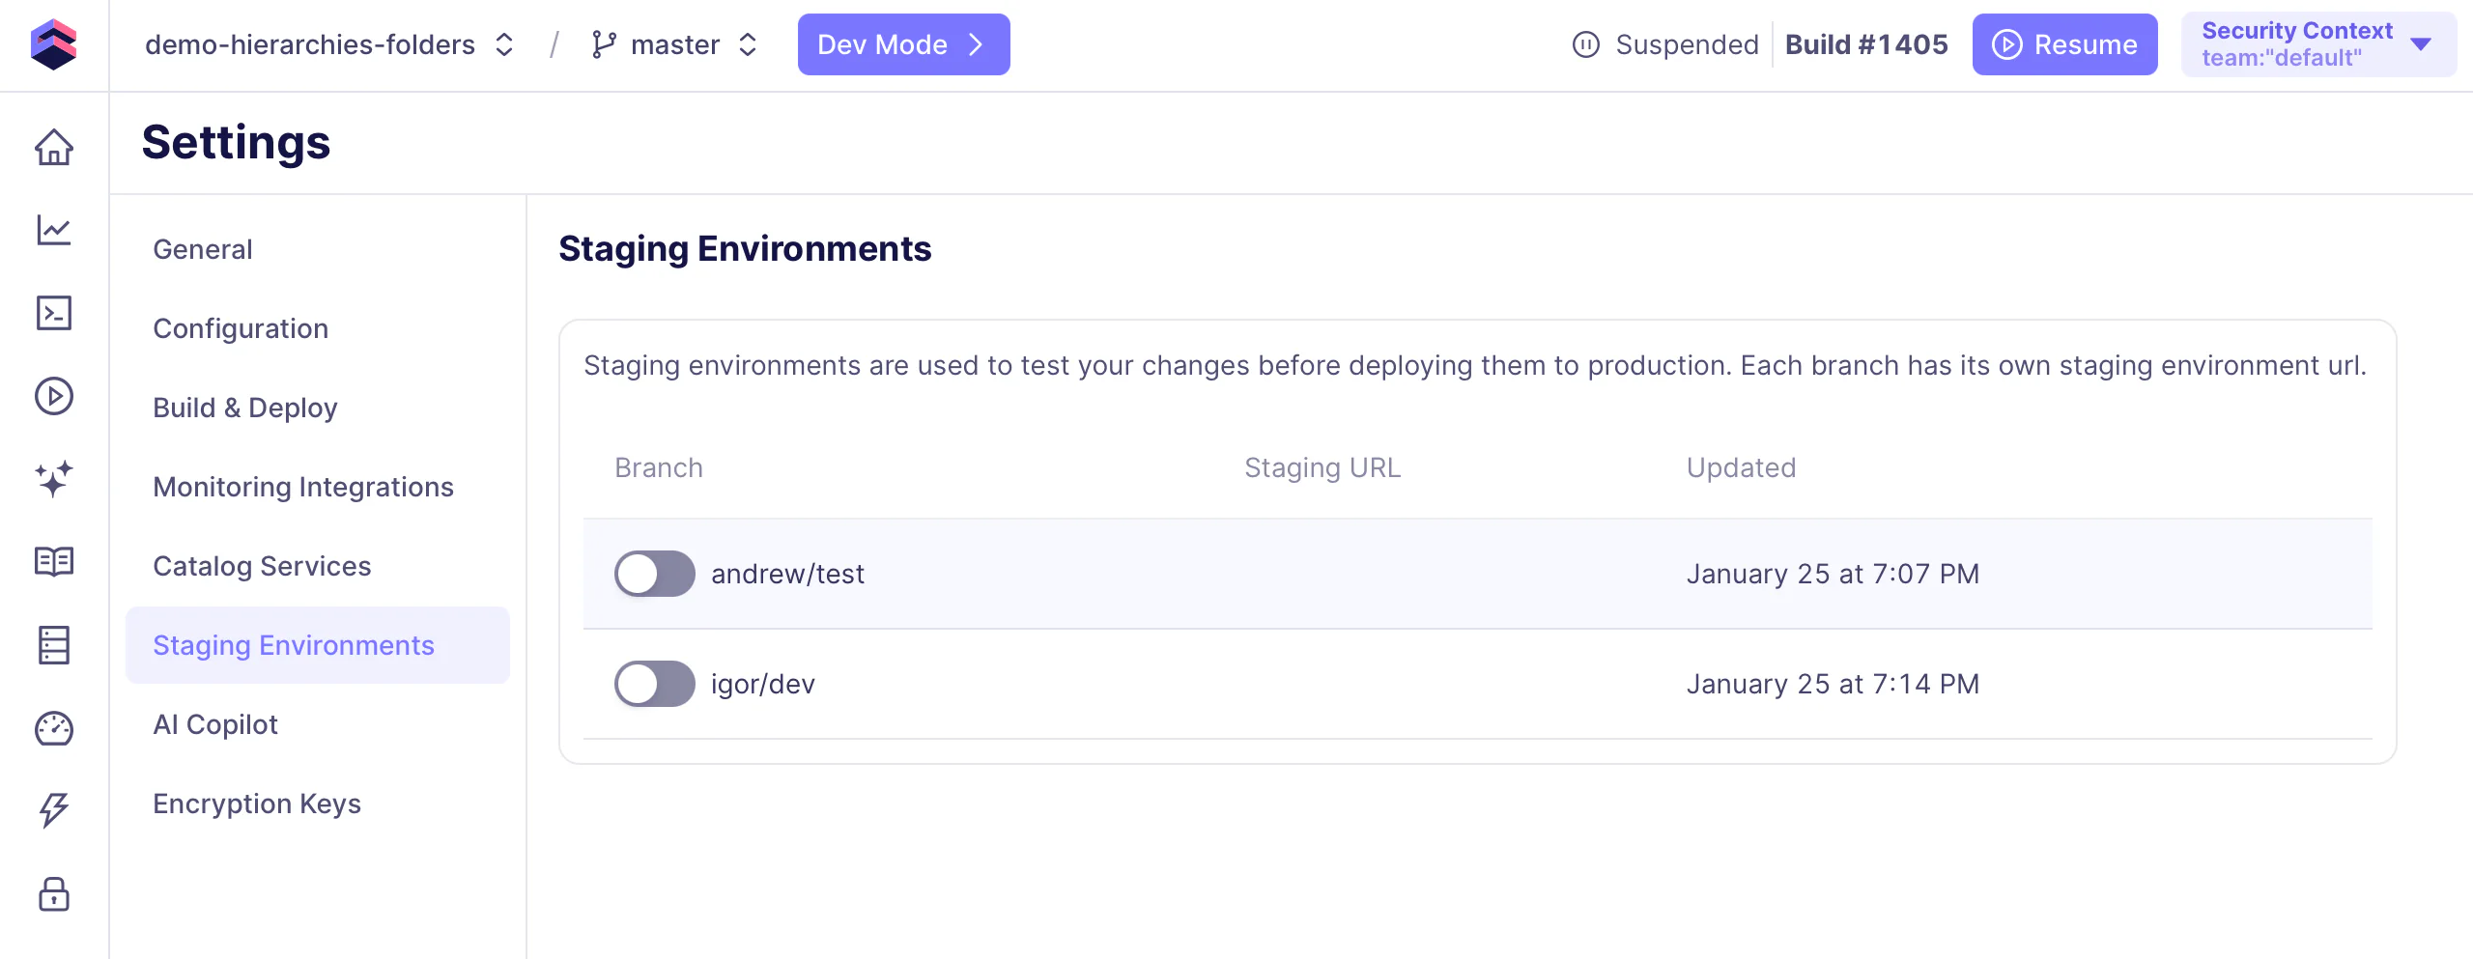Image resolution: width=2473 pixels, height=959 pixels.
Task: Click the open book icon in sidebar
Action: click(54, 561)
